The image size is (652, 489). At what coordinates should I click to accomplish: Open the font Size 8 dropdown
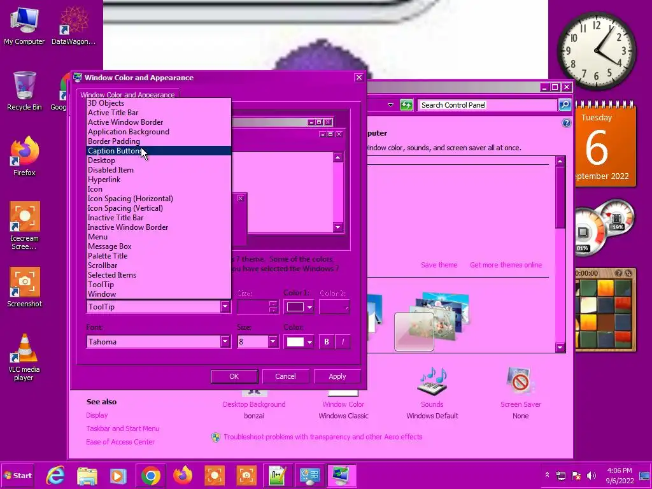tap(273, 342)
